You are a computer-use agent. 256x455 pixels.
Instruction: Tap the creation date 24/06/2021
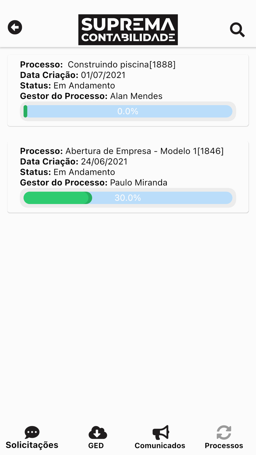click(x=103, y=161)
